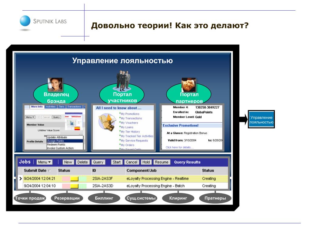Switch to Activities tab

(51, 106)
